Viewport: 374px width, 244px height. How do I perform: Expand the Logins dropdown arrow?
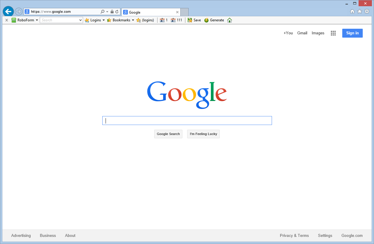(x=104, y=20)
